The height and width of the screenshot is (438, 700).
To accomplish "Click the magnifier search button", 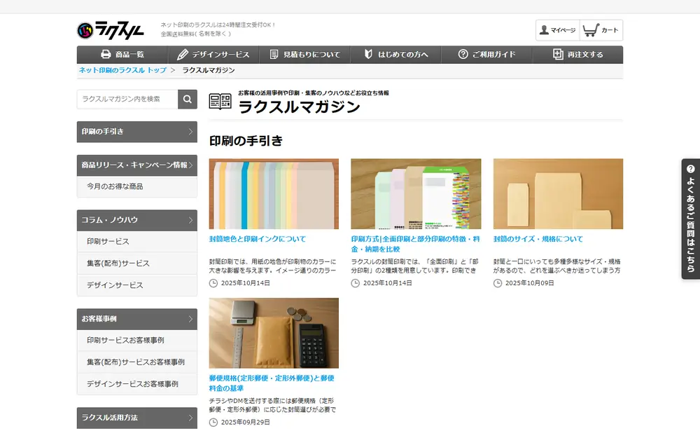I will [x=188, y=99].
